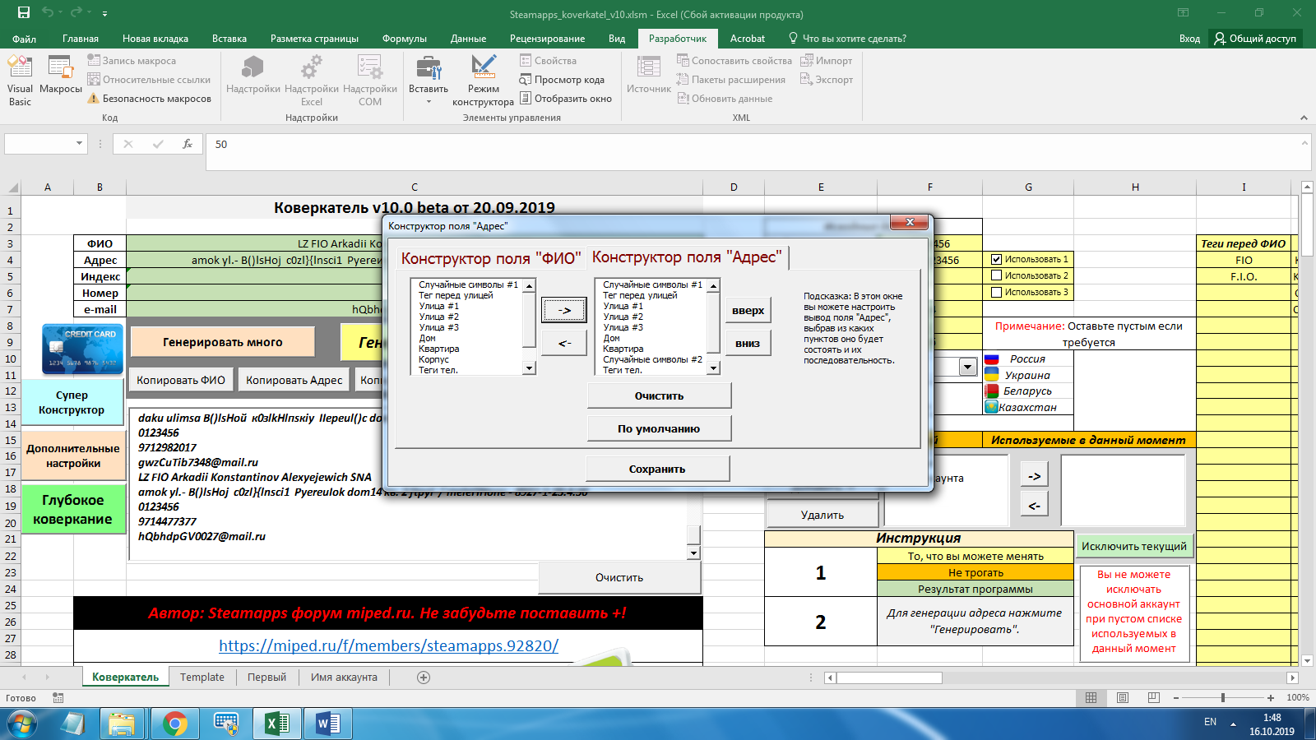Toggle Относительные ссылки in the ribbon
Viewport: 1316px width, 740px height.
[x=149, y=80]
